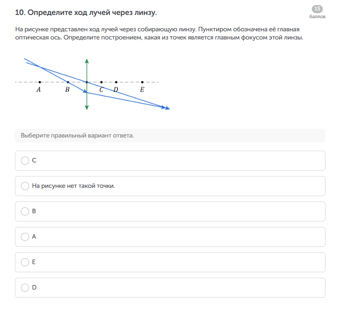Click the 15 points score badge

317,9
